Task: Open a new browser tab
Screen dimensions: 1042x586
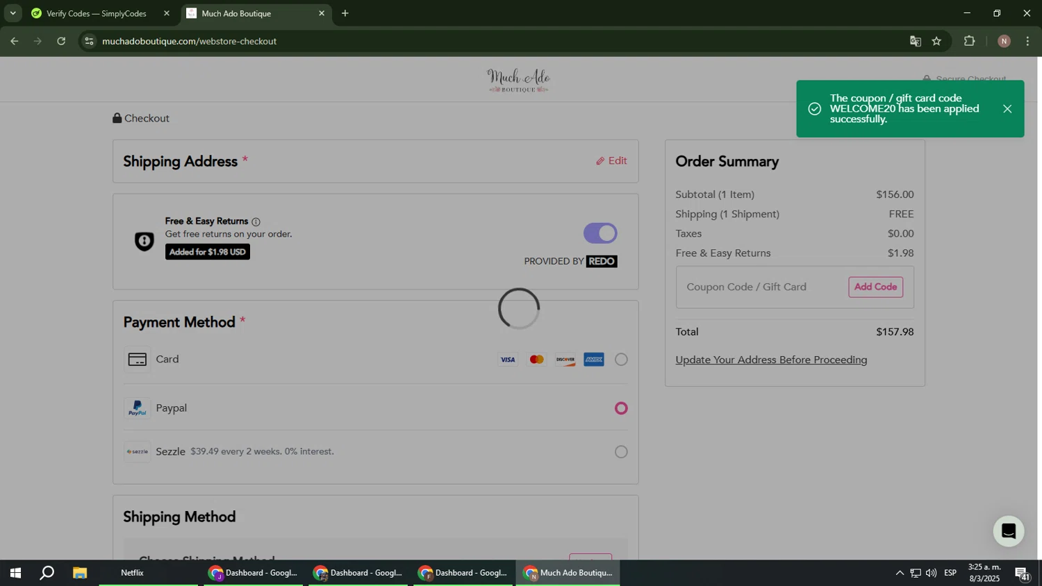Action: point(345,13)
